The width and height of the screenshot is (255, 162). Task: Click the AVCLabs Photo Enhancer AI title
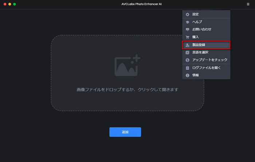pyautogui.click(x=141, y=4)
